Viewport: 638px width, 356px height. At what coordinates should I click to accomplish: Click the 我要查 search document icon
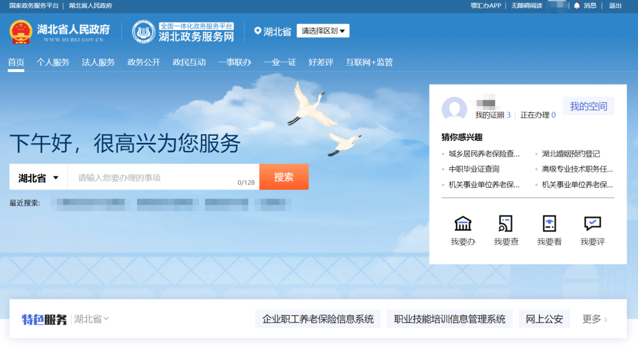click(506, 224)
